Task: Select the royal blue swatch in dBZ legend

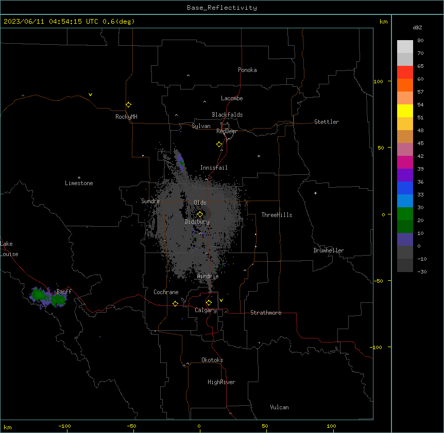Action: pos(405,188)
